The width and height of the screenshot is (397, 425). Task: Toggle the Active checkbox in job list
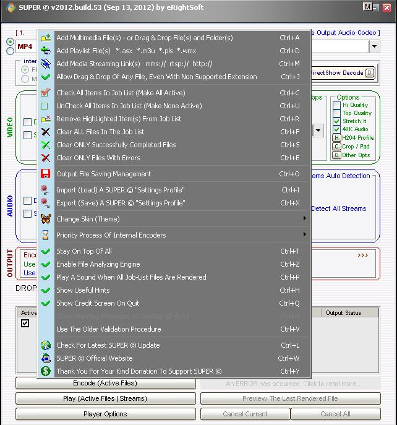tap(25, 323)
